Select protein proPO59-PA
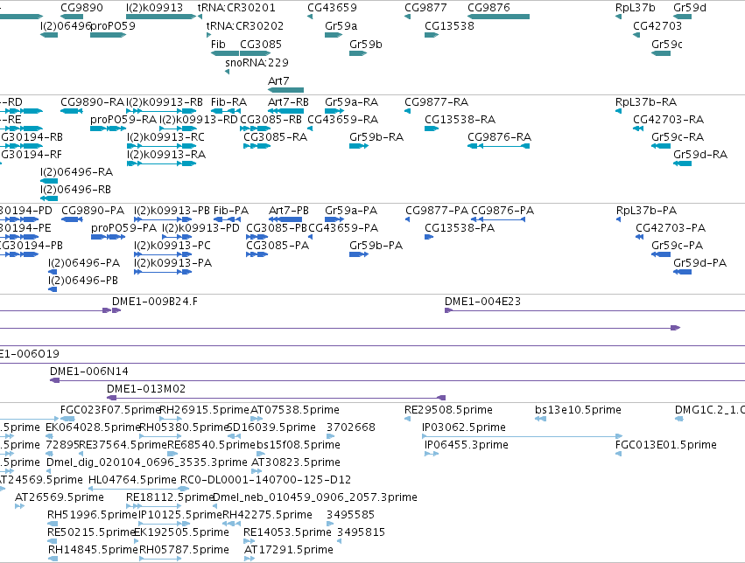 tap(123, 227)
